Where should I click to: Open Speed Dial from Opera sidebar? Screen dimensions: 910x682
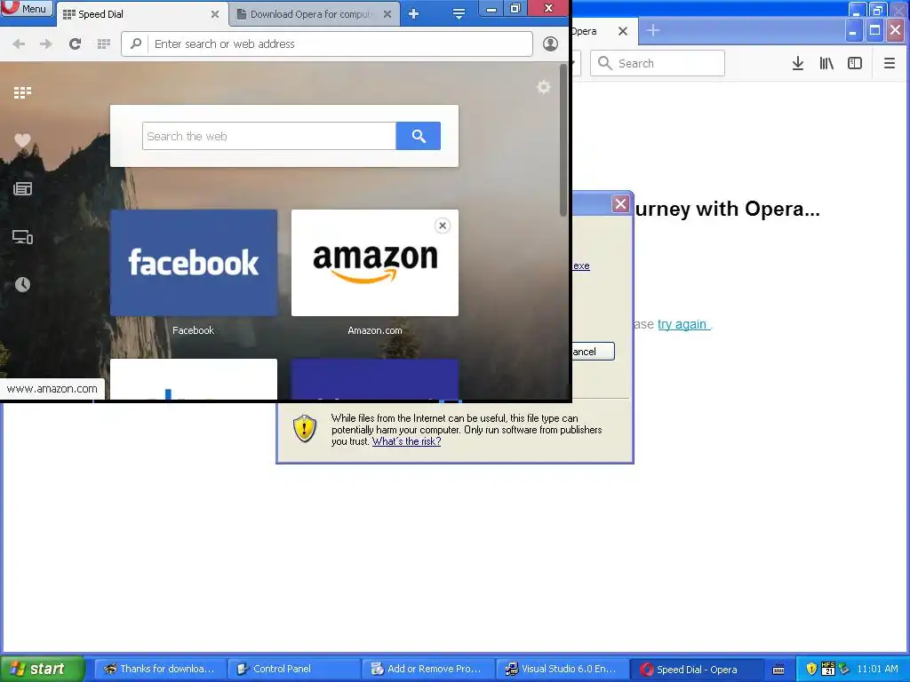[x=22, y=92]
